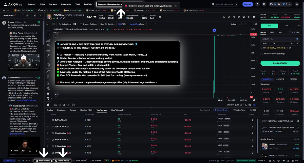Viewport: 304px width, 163px height.
Task: Enable Advanced Trading Strategy checkbox
Action: coord(262,54)
